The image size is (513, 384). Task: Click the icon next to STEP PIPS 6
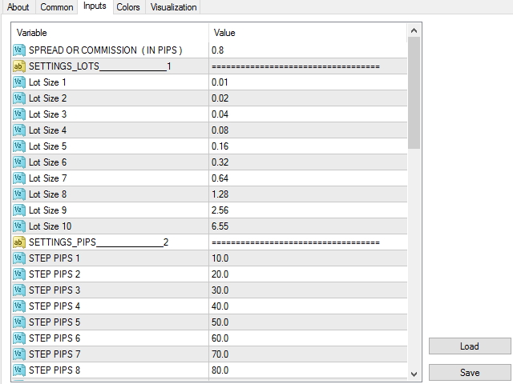(x=19, y=338)
